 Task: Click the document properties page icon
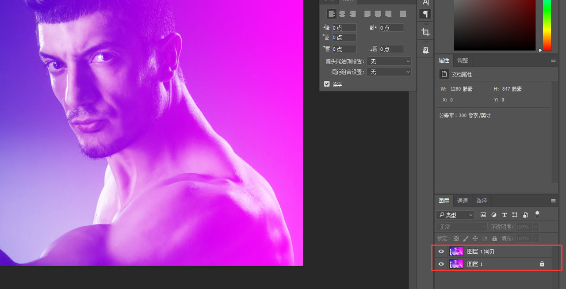pyautogui.click(x=444, y=74)
